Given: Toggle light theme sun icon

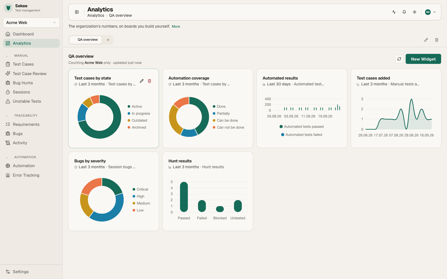Looking at the screenshot, I should pos(415,12).
